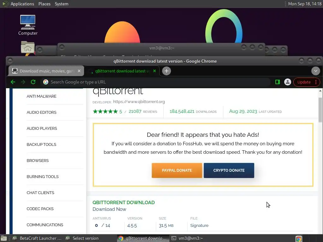Click the show desktop icon in bottom panel
The image size is (323, 242).
3,238
